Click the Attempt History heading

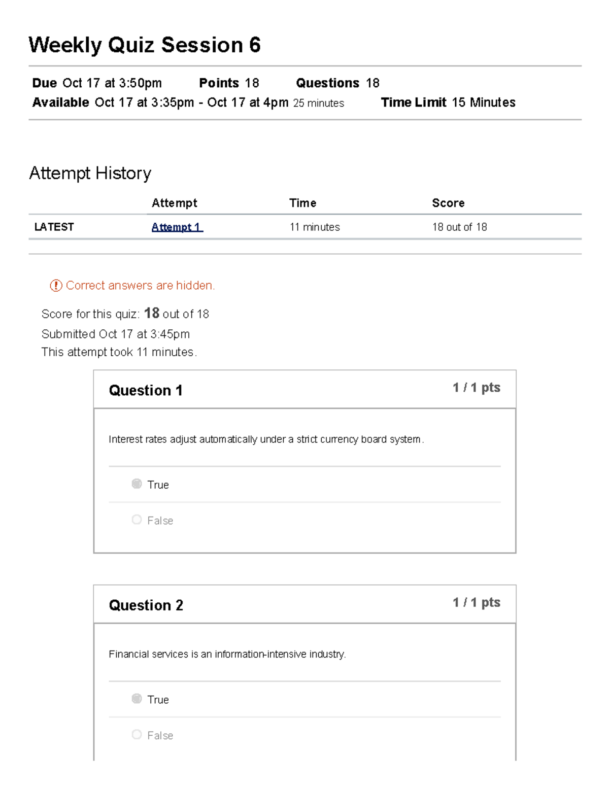click(90, 173)
